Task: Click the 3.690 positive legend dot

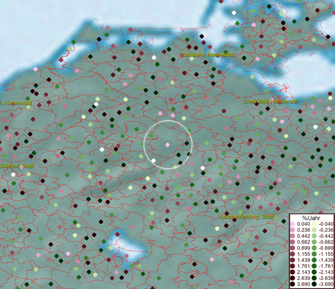Action: (x=293, y=284)
